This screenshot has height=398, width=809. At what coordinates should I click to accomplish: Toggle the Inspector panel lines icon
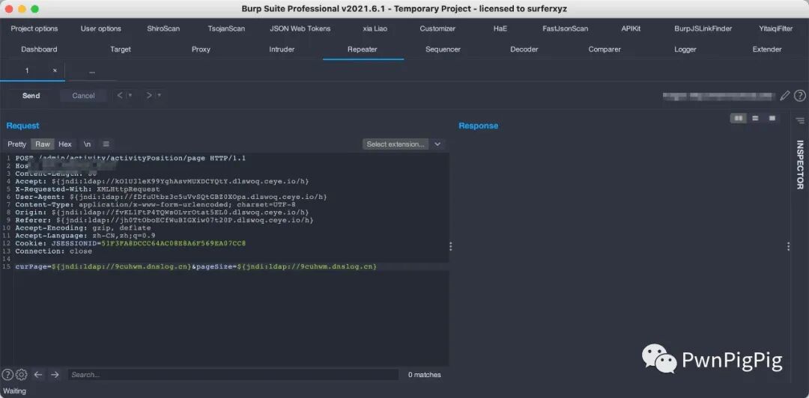pyautogui.click(x=800, y=120)
